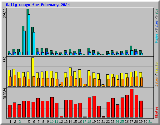Click the short red KBytes bar for day 12
This screenshot has width=160, height=125.
click(61, 117)
